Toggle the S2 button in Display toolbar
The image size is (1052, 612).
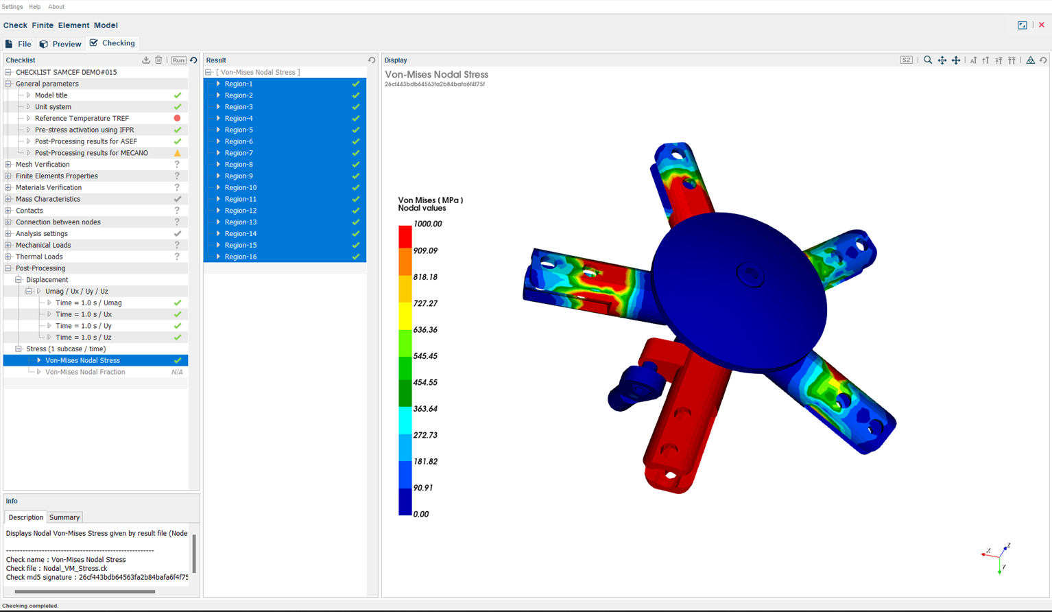[906, 60]
